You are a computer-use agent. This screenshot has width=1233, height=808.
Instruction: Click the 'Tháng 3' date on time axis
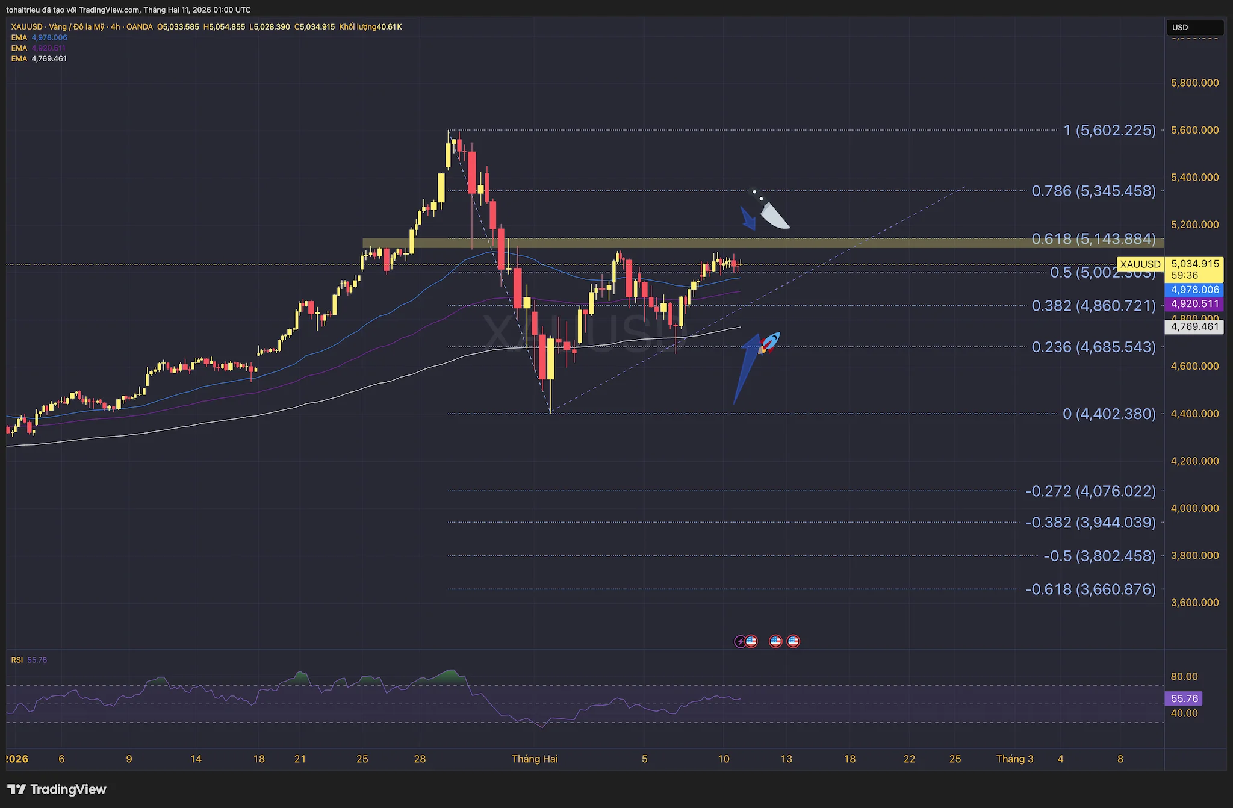point(1014,759)
